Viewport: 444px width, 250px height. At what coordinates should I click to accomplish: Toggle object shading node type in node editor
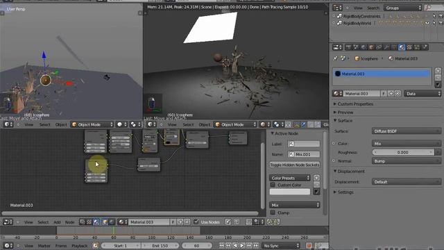pos(105,222)
